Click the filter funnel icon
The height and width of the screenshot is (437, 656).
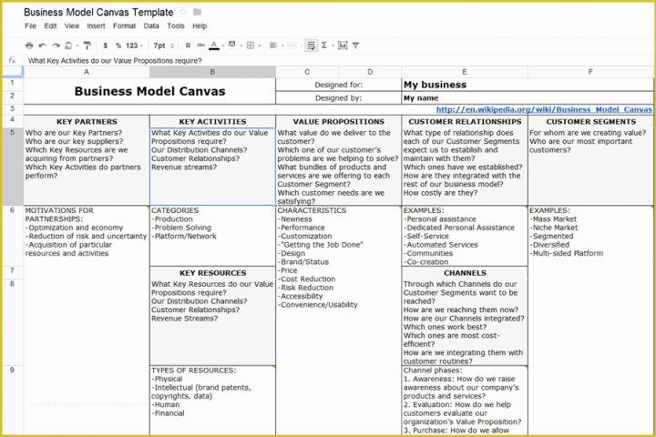355,46
